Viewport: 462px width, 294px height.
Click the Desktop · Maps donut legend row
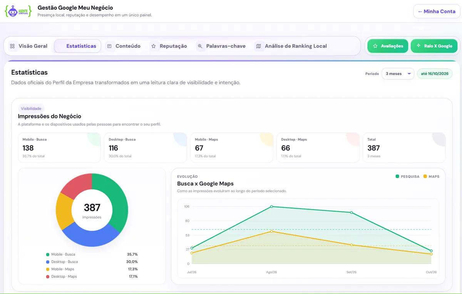click(x=92, y=276)
